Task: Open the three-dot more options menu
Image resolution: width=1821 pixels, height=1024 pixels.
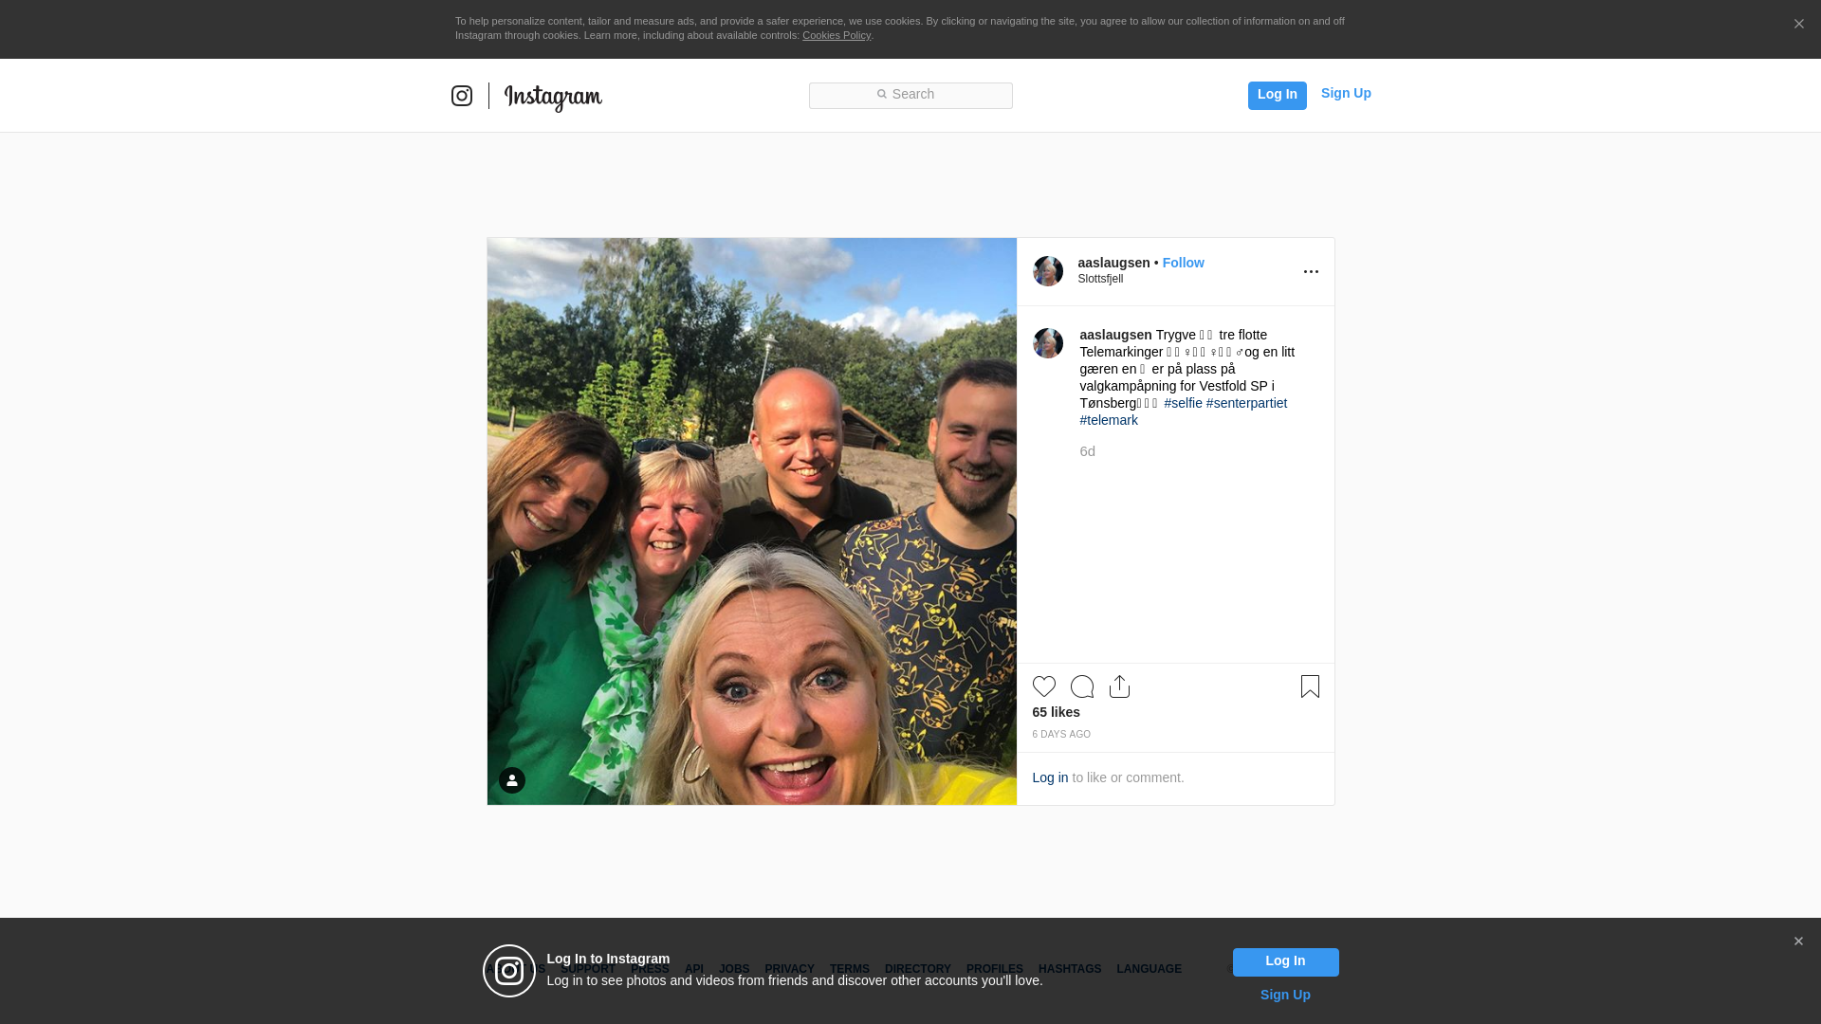Action: tap(1311, 272)
